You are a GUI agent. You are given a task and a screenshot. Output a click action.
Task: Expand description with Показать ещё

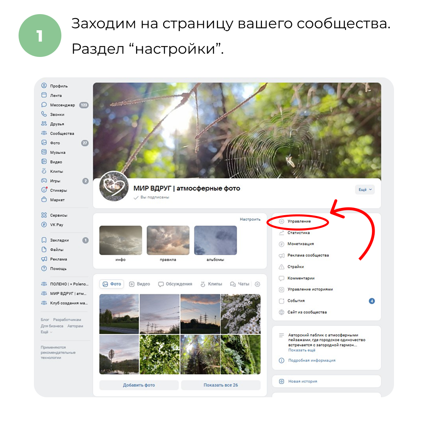point(302,350)
